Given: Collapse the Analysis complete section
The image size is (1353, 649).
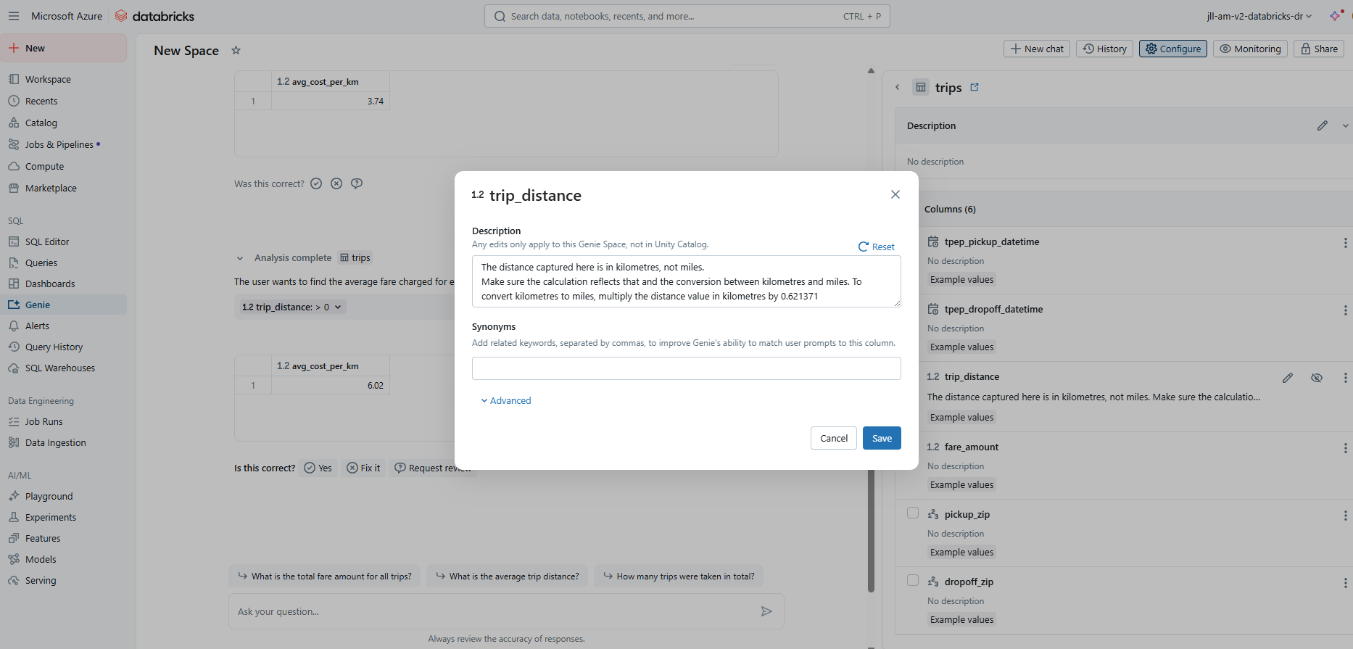Looking at the screenshot, I should 240,258.
